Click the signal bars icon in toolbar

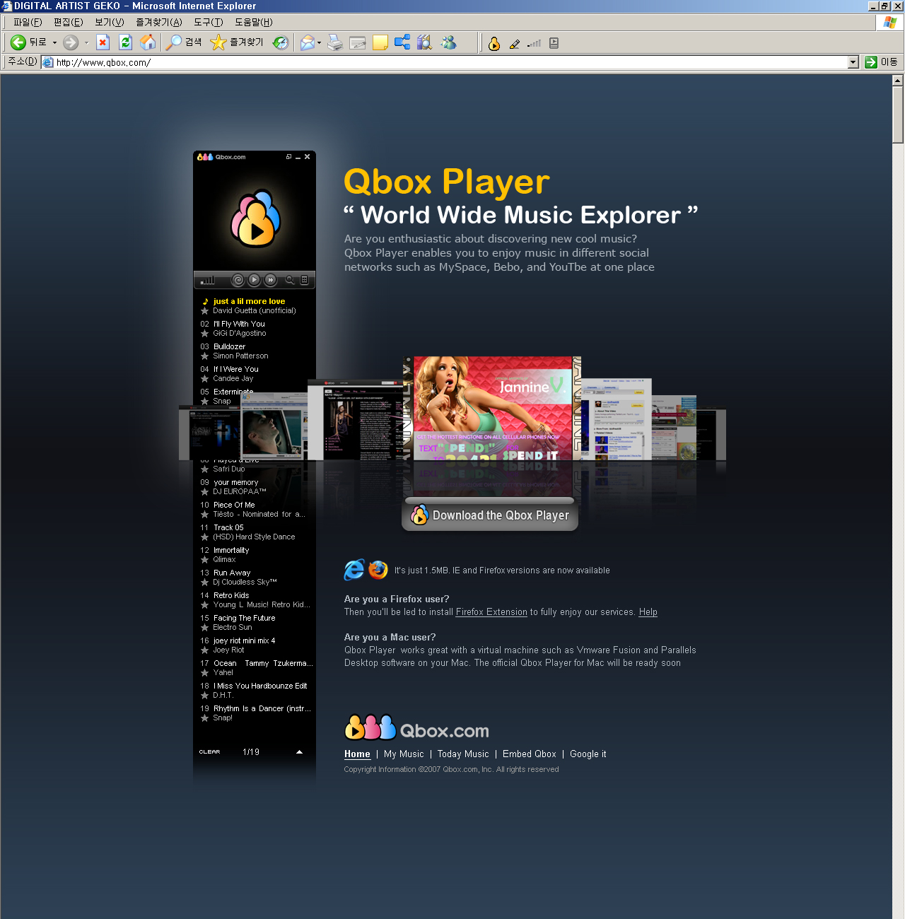pos(535,43)
